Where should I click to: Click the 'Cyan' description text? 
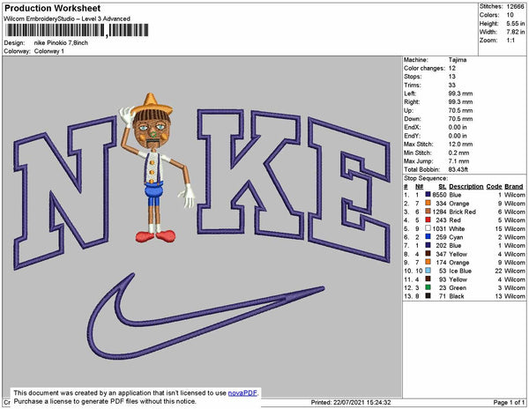456,237
